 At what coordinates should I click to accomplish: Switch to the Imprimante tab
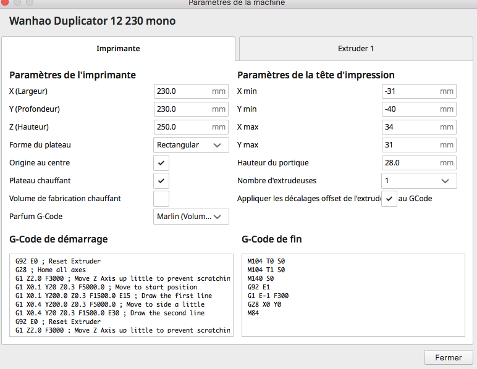point(118,49)
